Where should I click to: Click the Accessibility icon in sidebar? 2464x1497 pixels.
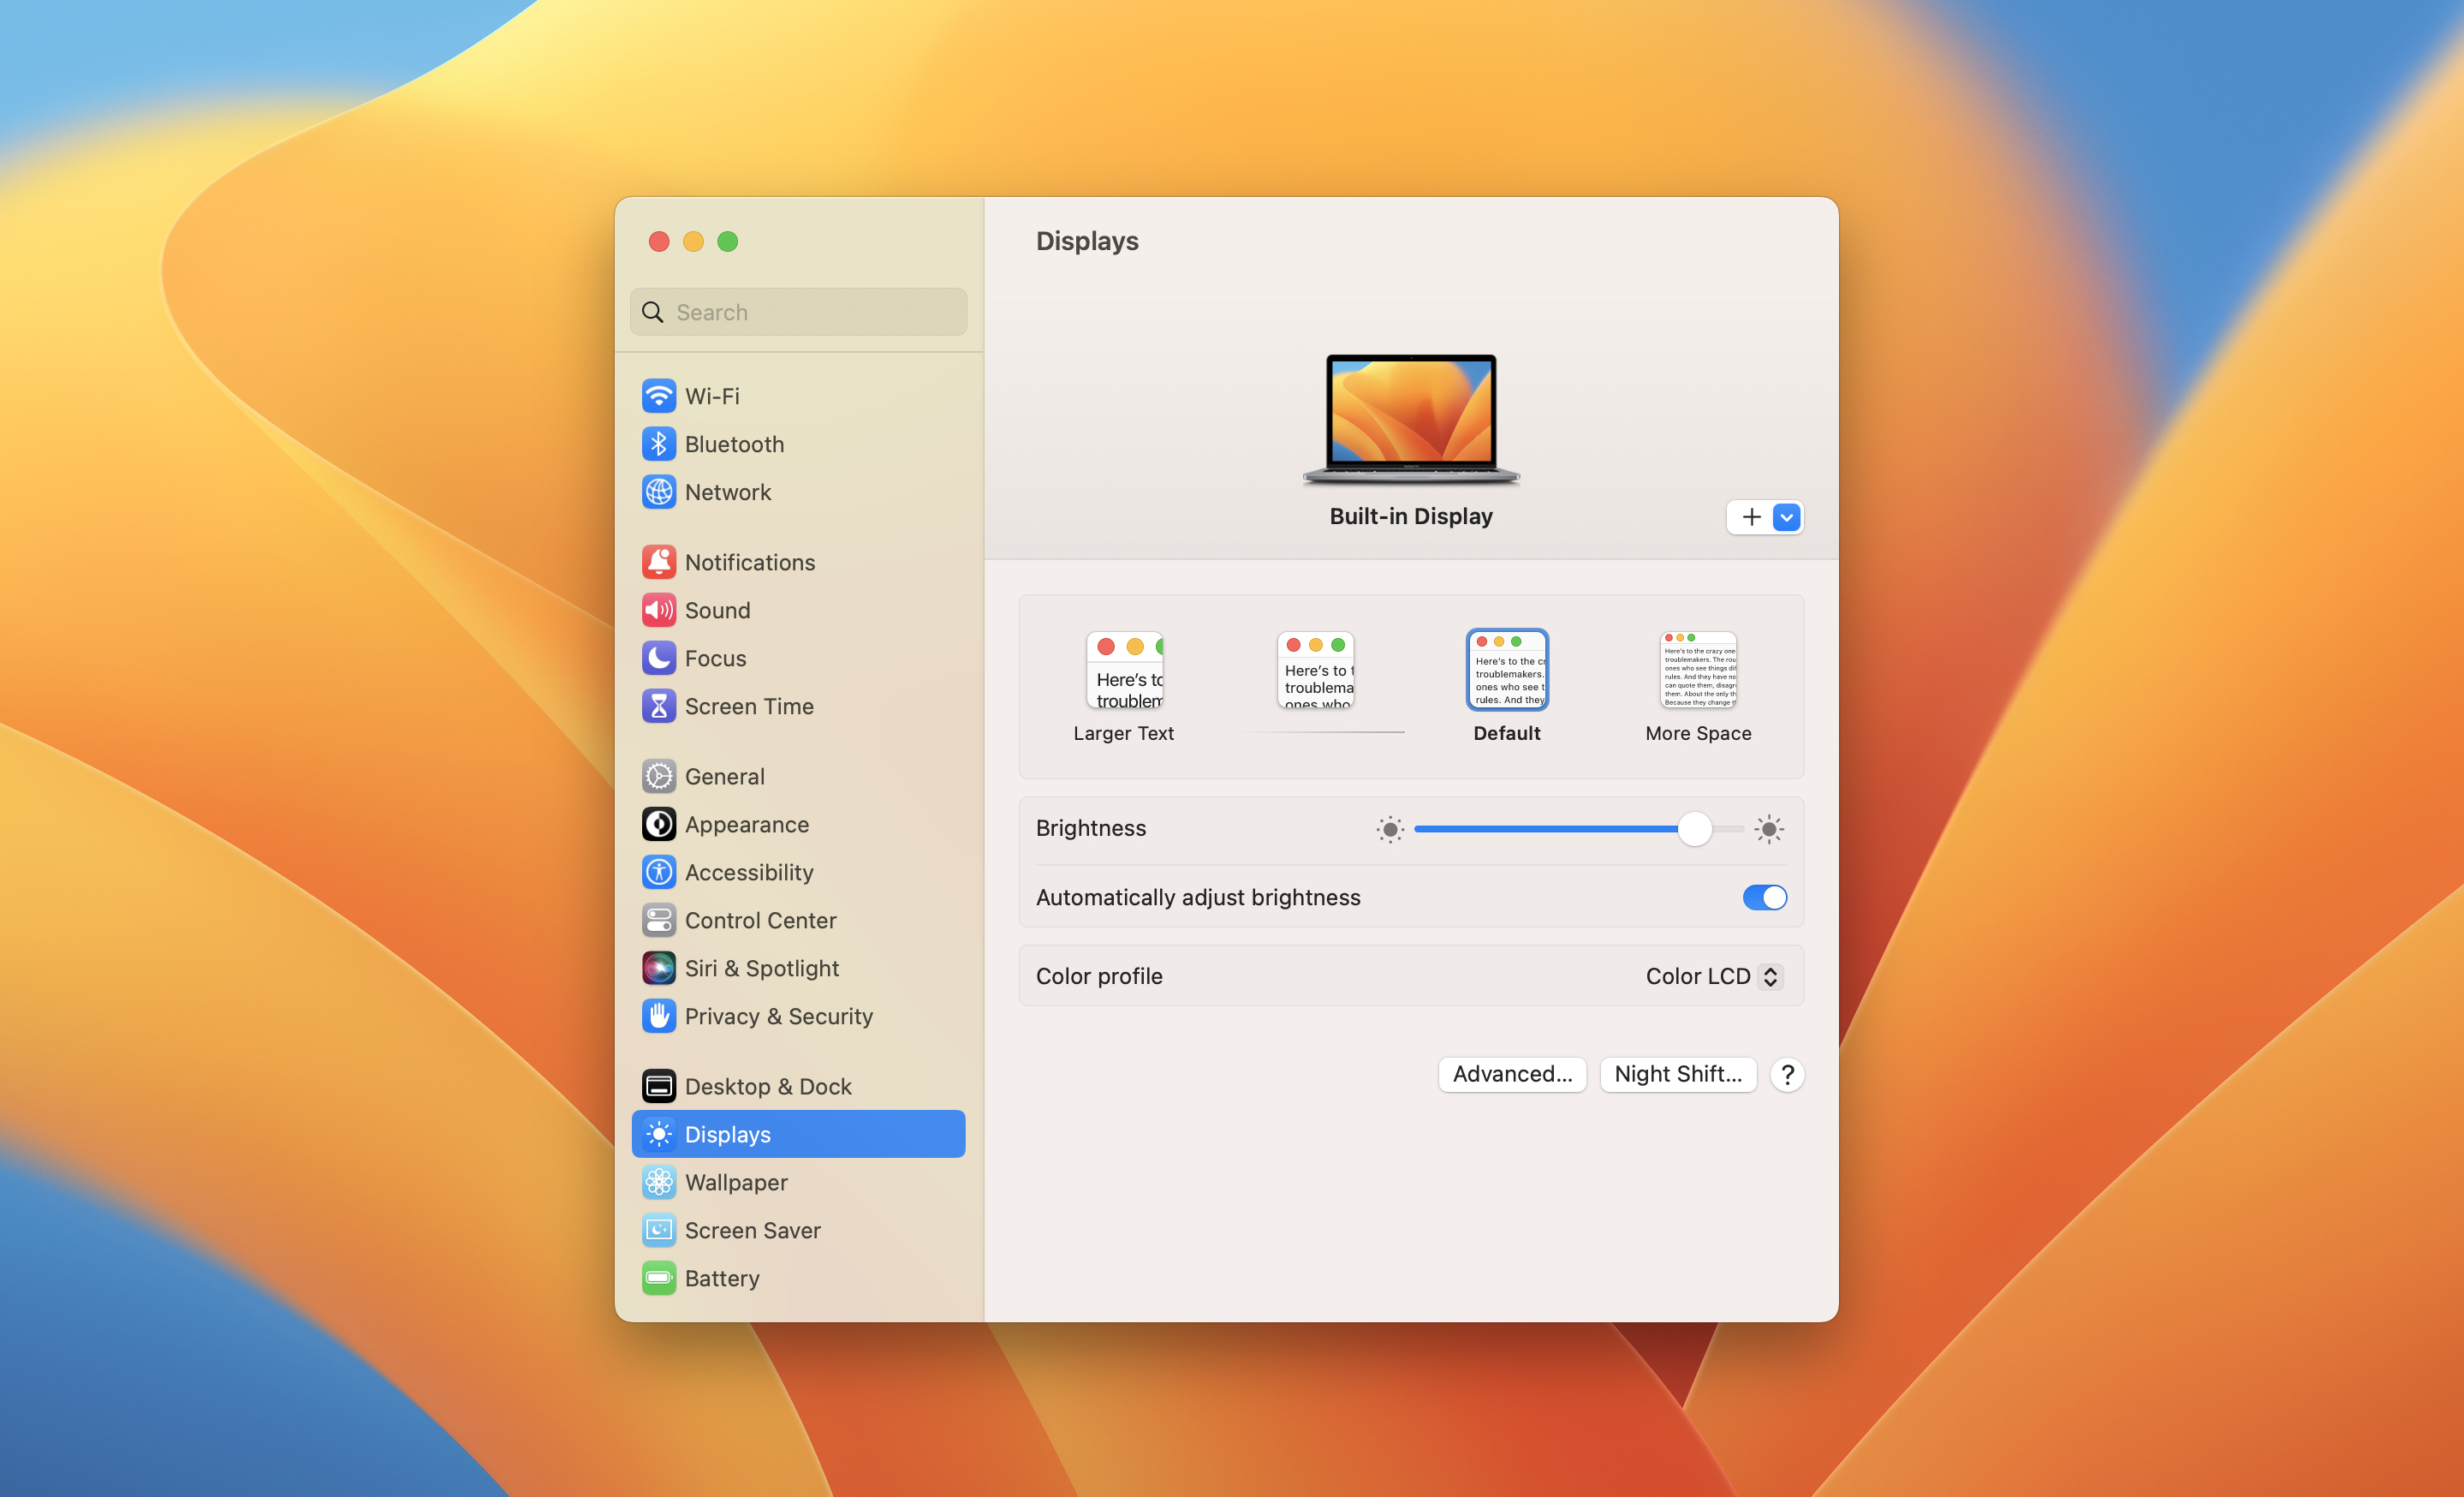click(x=658, y=872)
